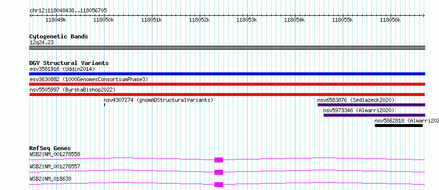Screen dimensions: 439x190
Task: Click the 118055k ruler tick label
Action: click(x=342, y=20)
